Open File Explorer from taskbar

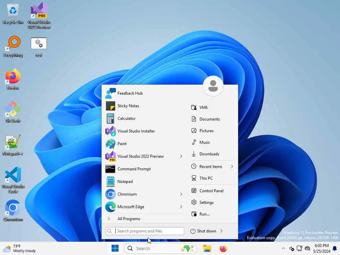[207, 248]
